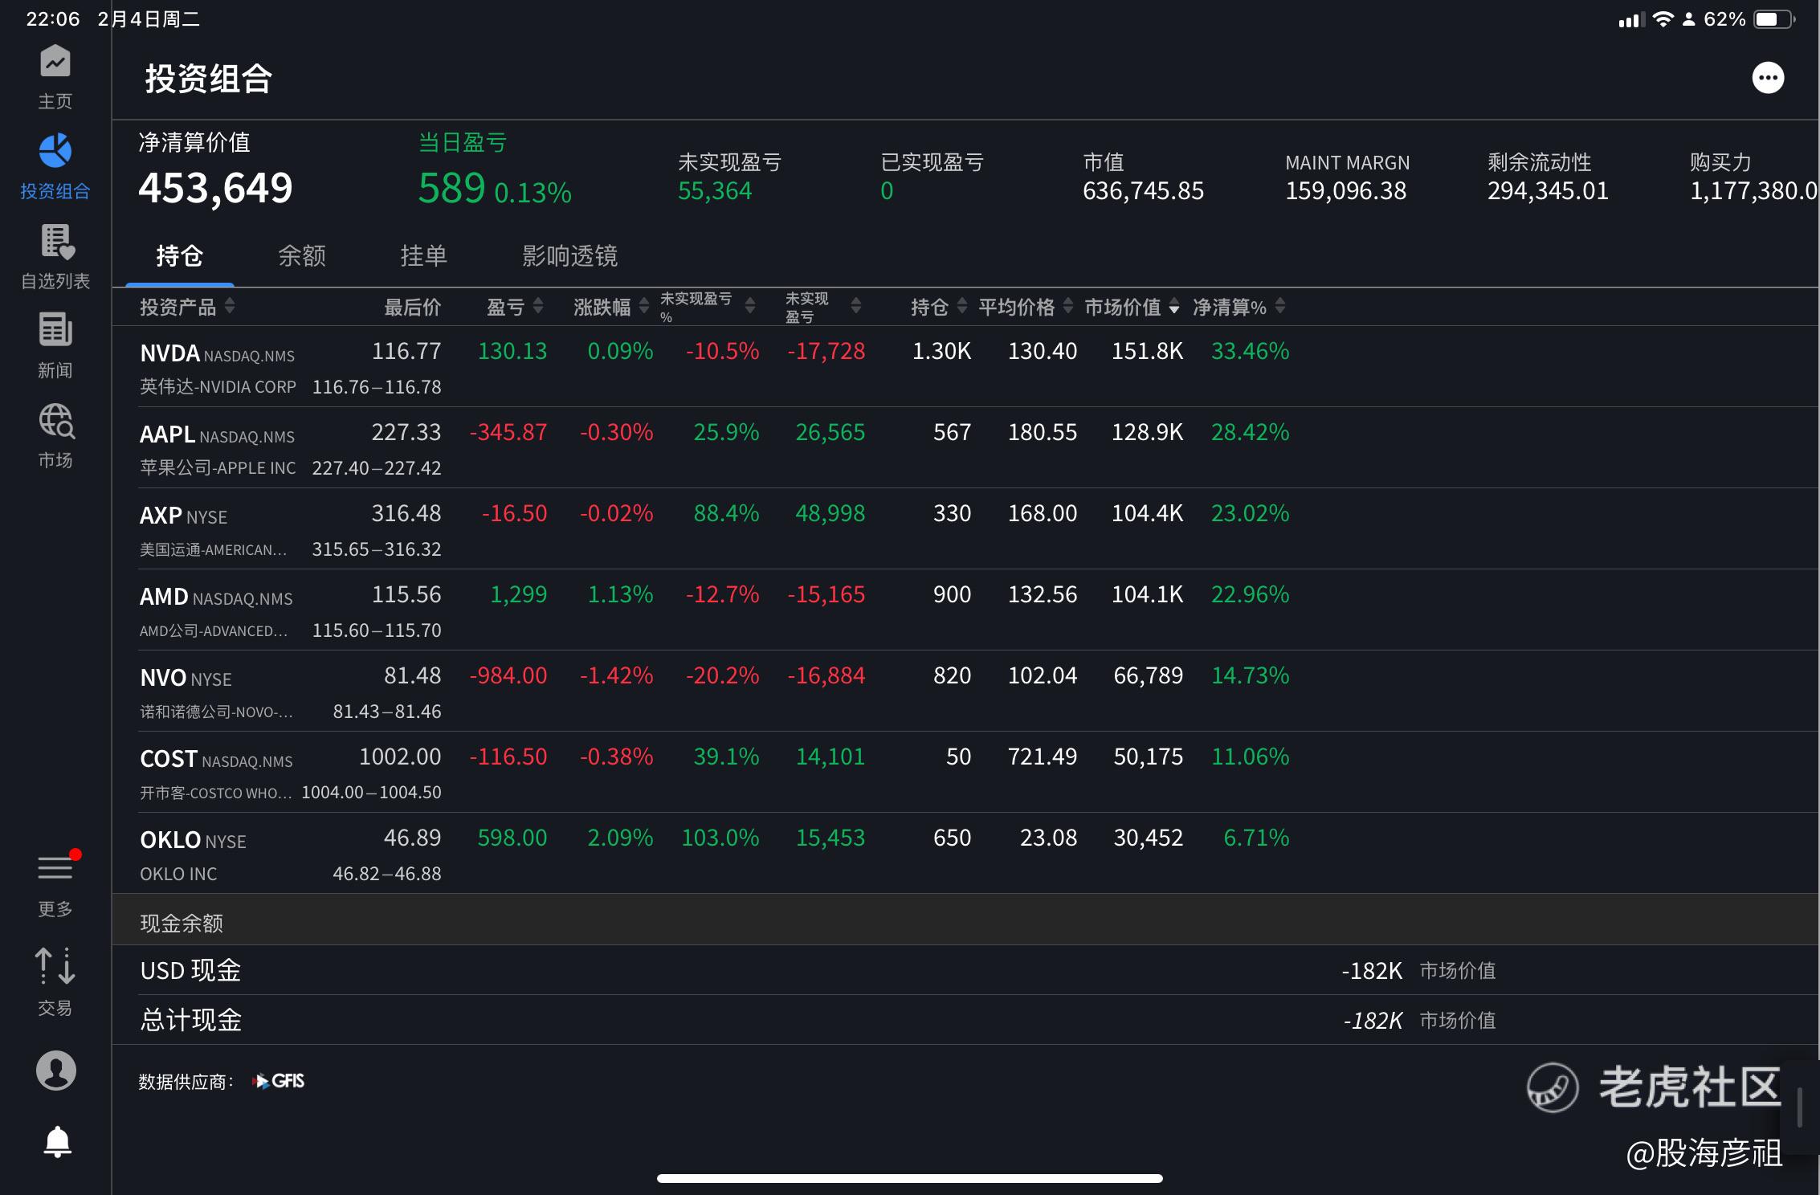Open the NVO position row
The height and width of the screenshot is (1195, 1820).
pos(965,691)
